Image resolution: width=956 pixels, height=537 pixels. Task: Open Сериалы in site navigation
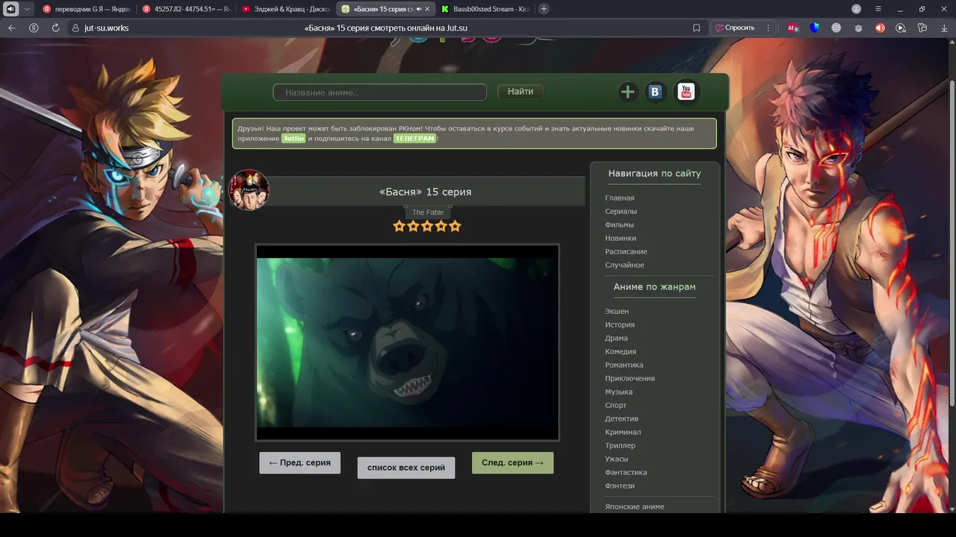pos(621,211)
